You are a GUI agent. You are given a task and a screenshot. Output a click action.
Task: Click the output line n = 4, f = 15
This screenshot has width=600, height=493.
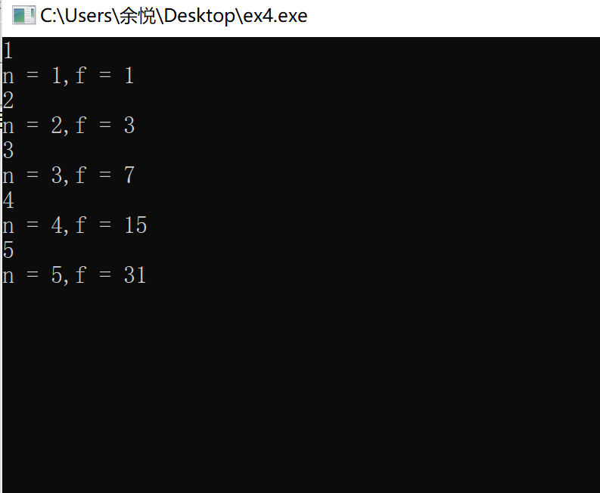(74, 225)
